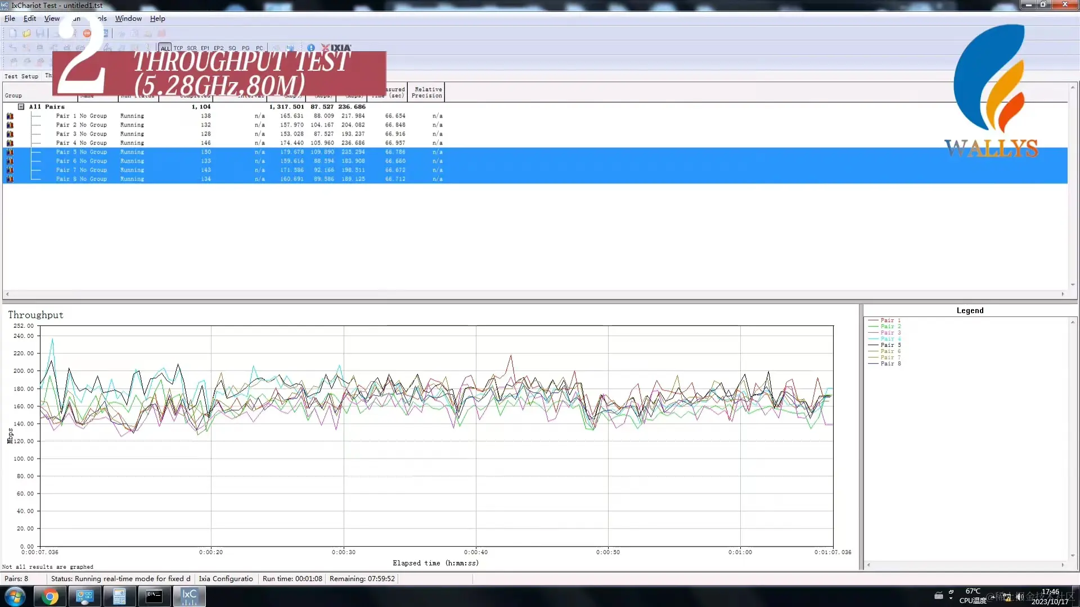Open the Window menu
The height and width of the screenshot is (607, 1080).
coord(128,19)
